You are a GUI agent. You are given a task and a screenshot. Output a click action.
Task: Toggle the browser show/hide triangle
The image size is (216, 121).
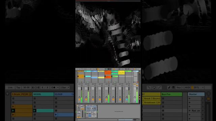[7, 94]
